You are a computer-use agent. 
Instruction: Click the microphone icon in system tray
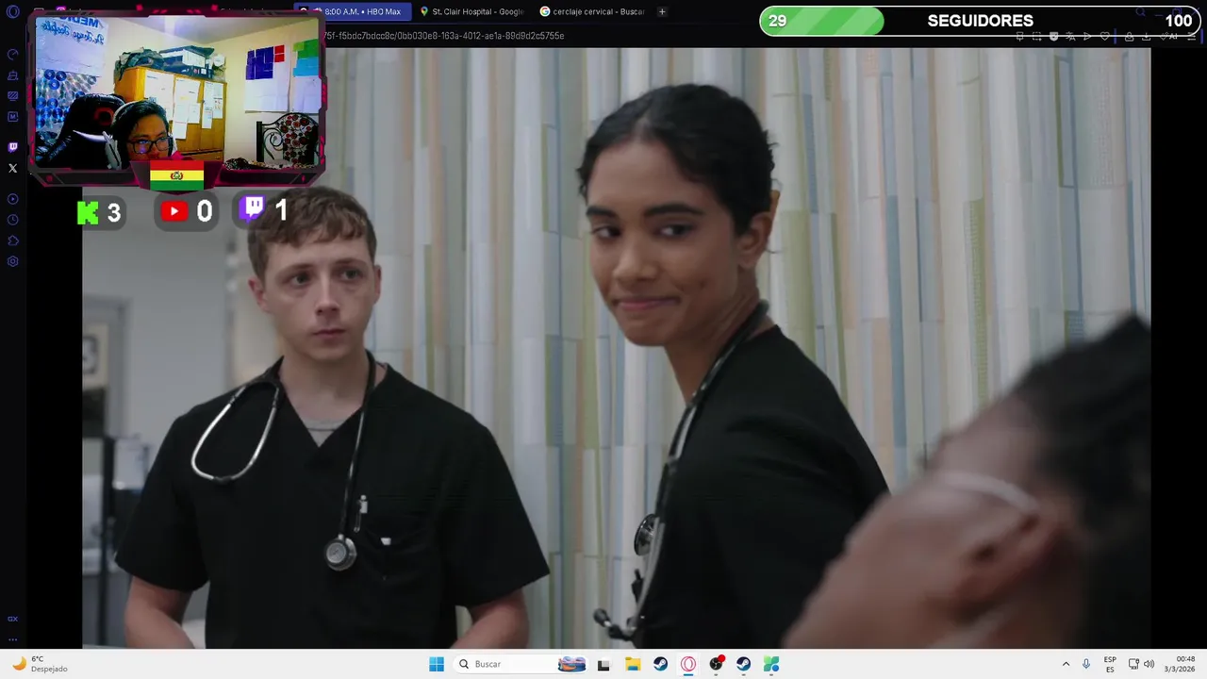1086,664
